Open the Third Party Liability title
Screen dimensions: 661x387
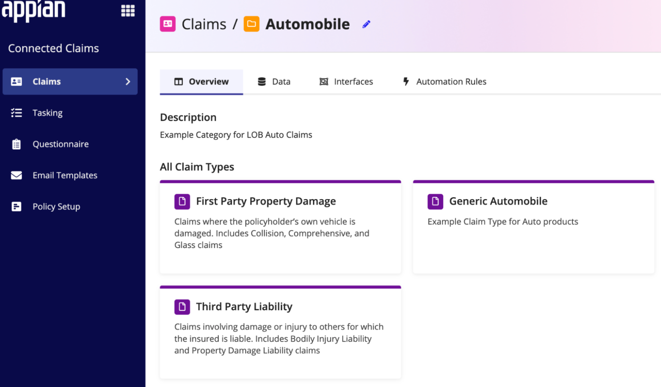(x=244, y=307)
